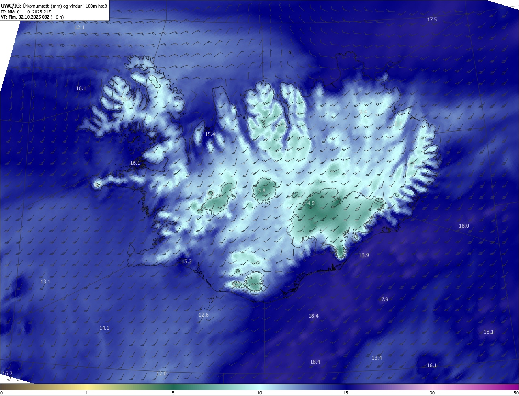Click the 12.1 value label
519x396 pixels.
(x=79, y=28)
